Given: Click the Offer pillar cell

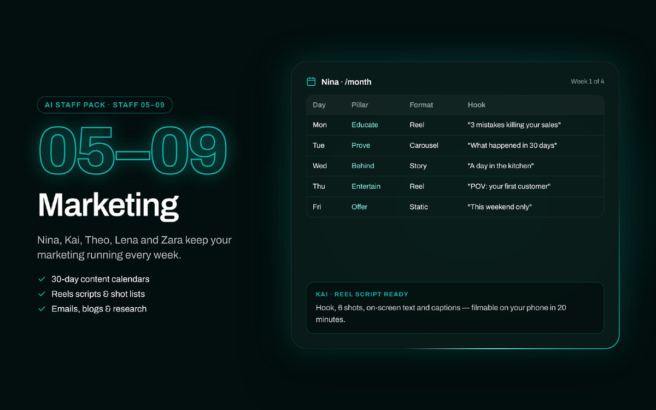Looking at the screenshot, I should pyautogui.click(x=360, y=207).
